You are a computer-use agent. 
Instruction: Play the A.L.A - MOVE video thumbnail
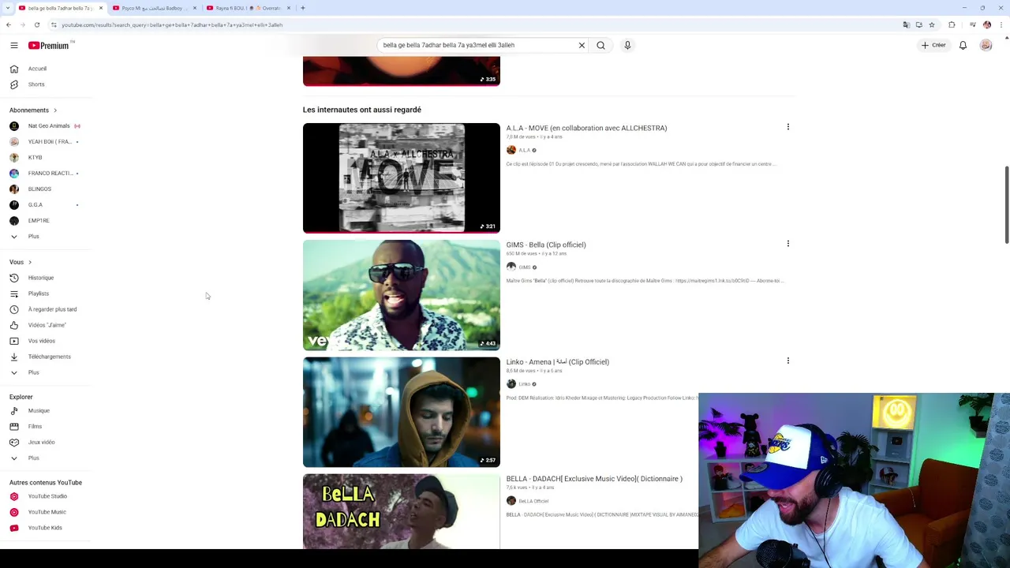(401, 178)
